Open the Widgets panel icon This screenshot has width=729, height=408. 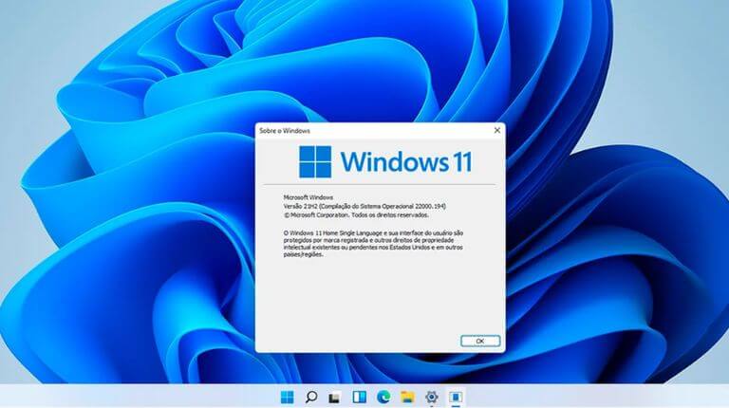click(x=360, y=398)
